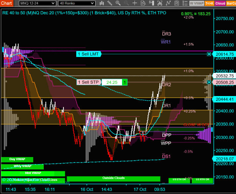Screen dimensions: 236x194
Task: Toggle the US RTH OR button
Action: (x=202, y=180)
